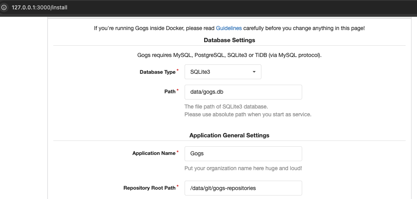
Task: Click 'Gogs requires MySQL, PostgreSQL' description text
Action: click(x=229, y=55)
